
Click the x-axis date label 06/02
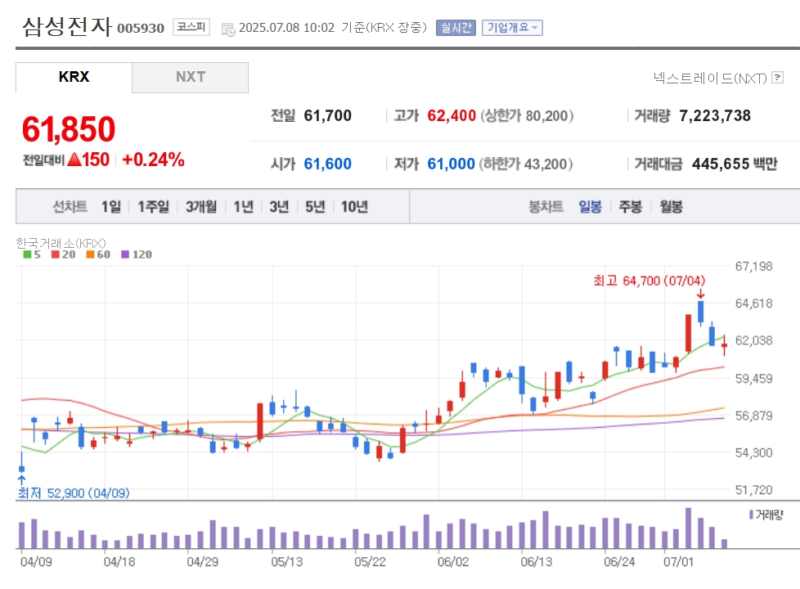(453, 562)
